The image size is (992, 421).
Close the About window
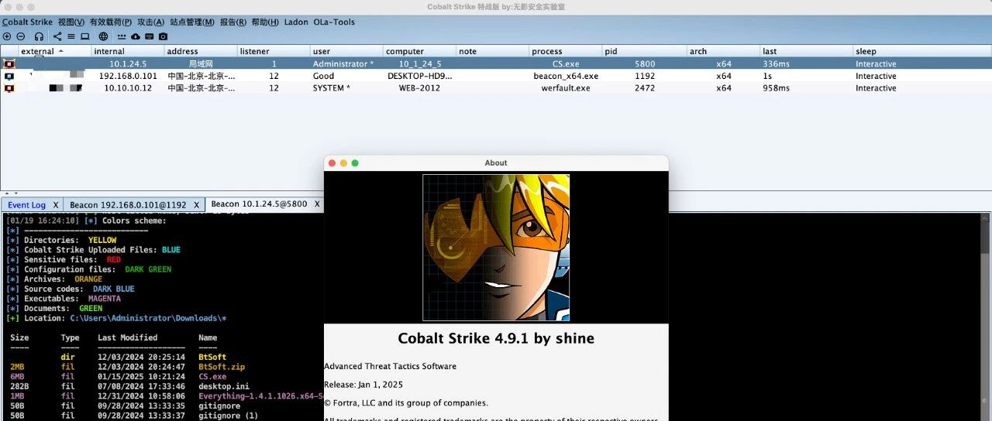coord(332,163)
